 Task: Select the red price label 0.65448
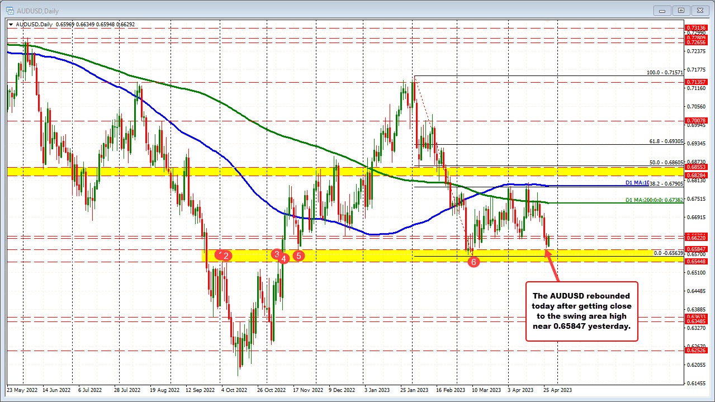(696, 261)
